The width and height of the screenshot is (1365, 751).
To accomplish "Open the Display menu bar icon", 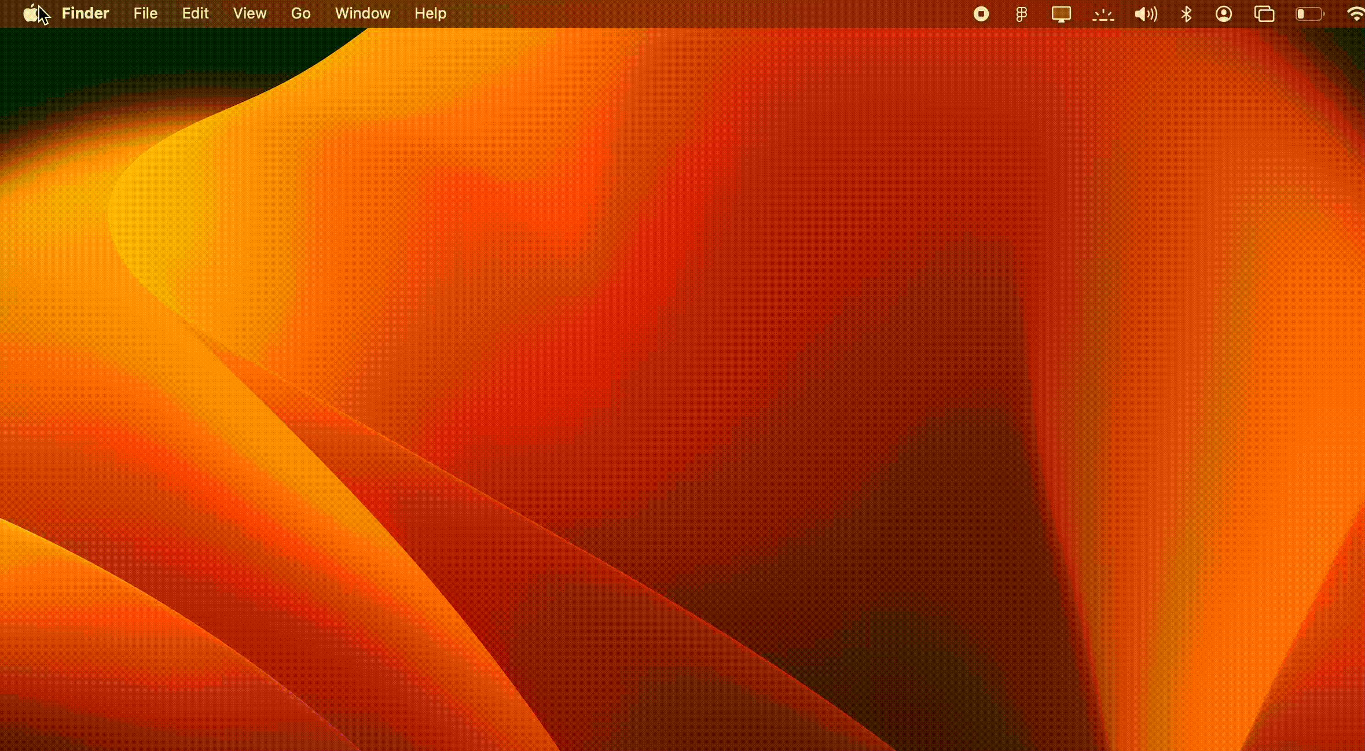I will point(1061,14).
